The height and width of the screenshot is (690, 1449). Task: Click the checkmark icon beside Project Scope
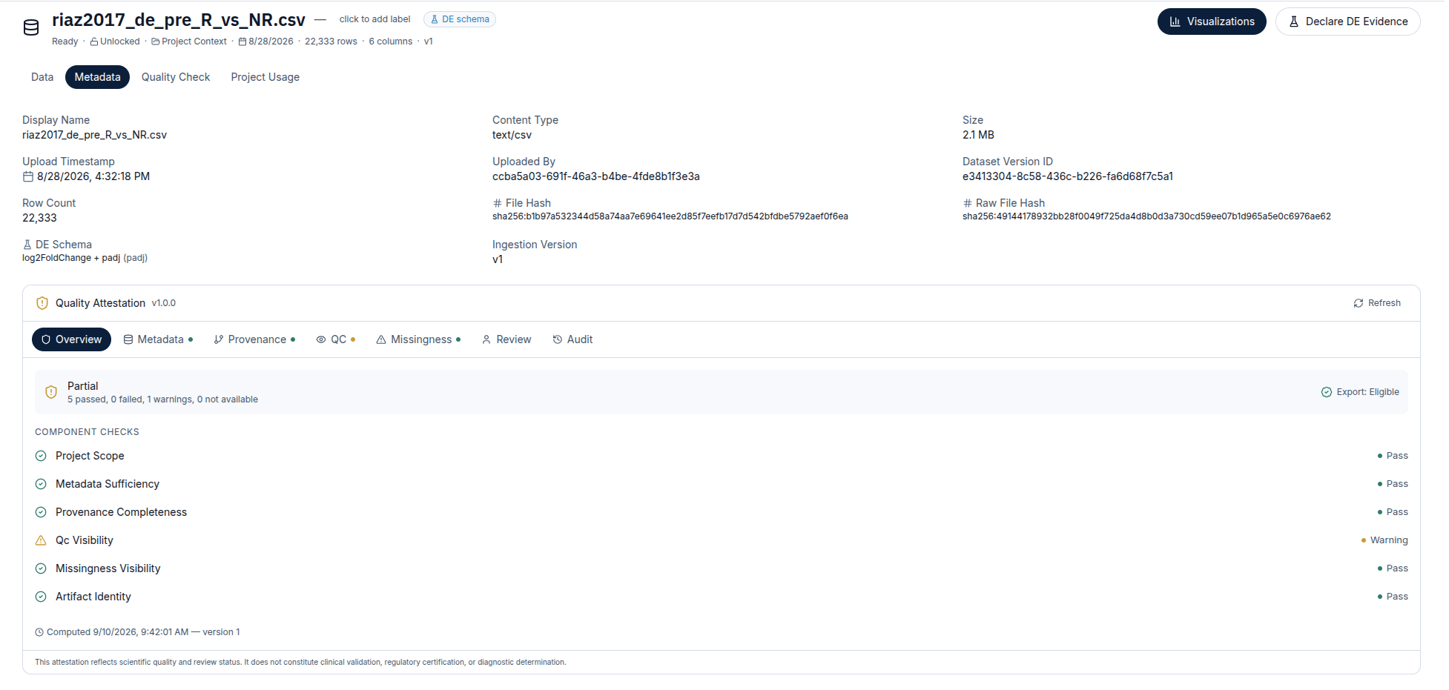click(x=41, y=456)
